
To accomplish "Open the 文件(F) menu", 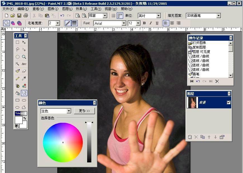I will coord(8,9).
